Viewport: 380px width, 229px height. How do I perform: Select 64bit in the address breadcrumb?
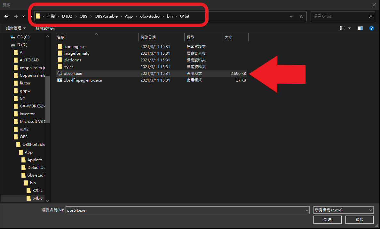(185, 16)
